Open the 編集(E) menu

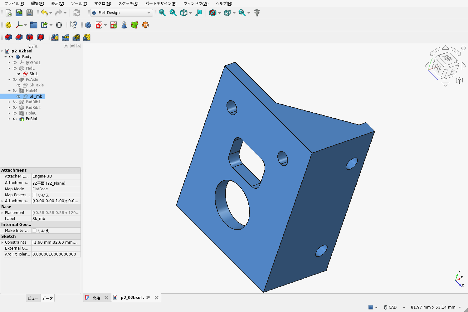(37, 3)
